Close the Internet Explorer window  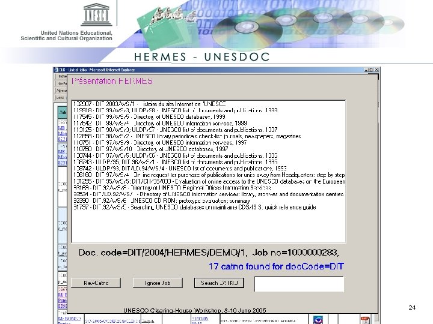376,70
